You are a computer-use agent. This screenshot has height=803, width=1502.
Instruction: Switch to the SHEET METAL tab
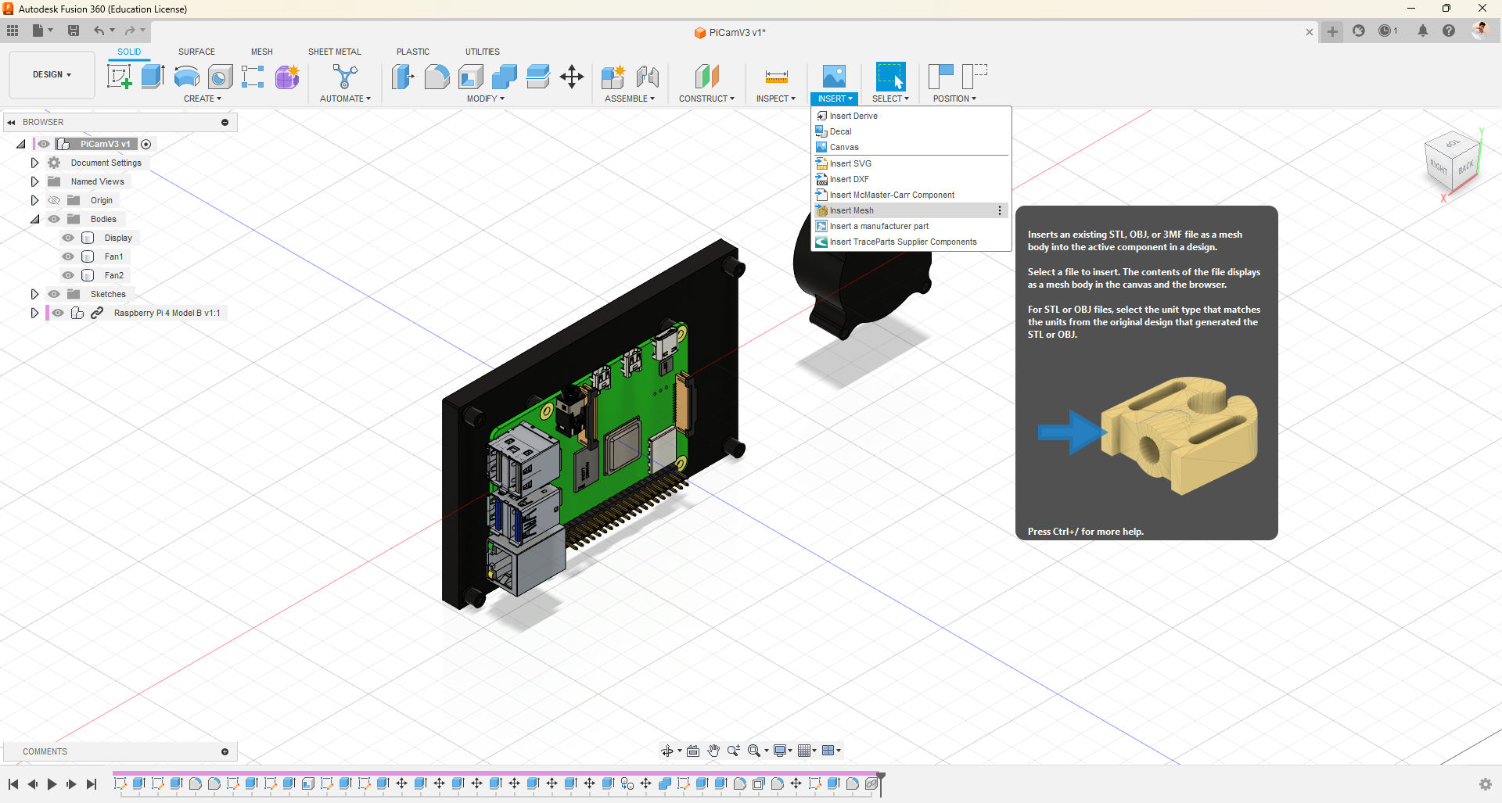tap(335, 52)
